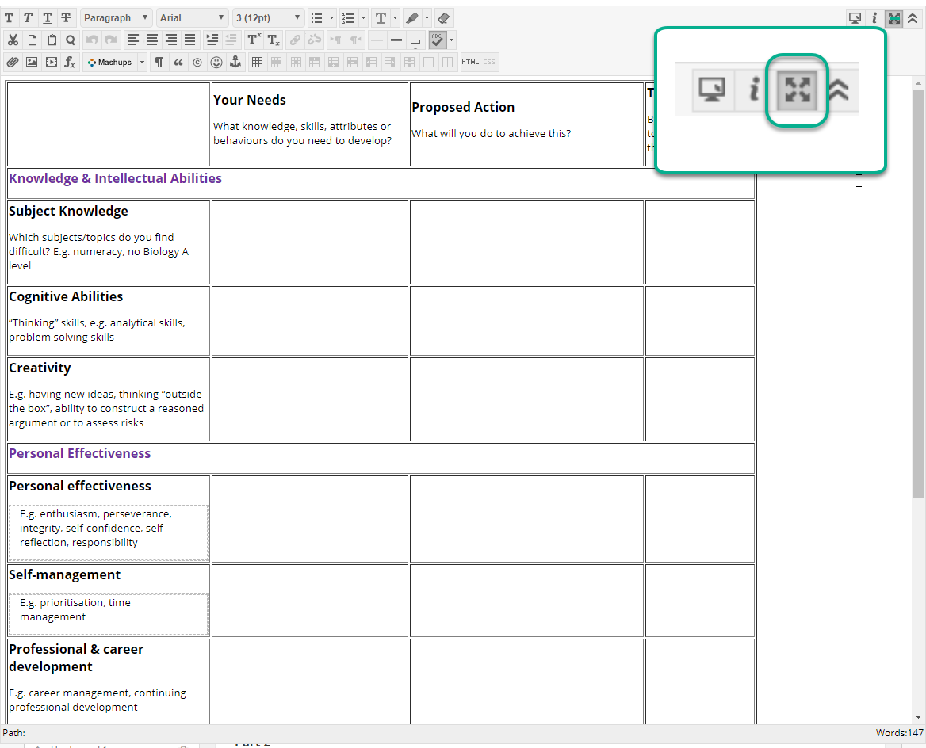The height and width of the screenshot is (748, 926).
Task: Toggle the spell checker button
Action: [x=438, y=40]
